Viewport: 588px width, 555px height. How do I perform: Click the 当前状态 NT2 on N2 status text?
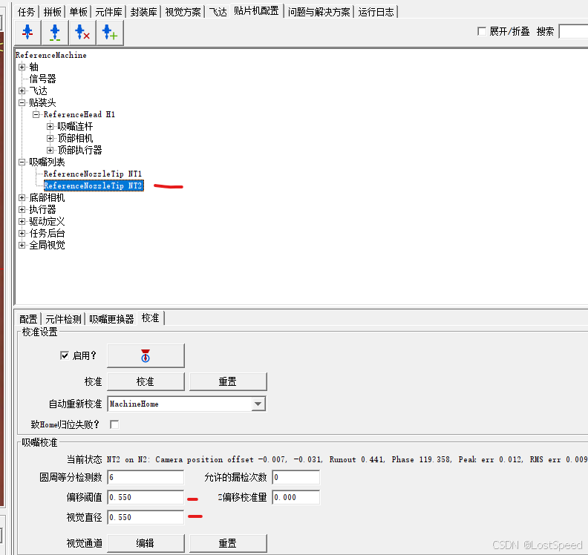[347, 459]
